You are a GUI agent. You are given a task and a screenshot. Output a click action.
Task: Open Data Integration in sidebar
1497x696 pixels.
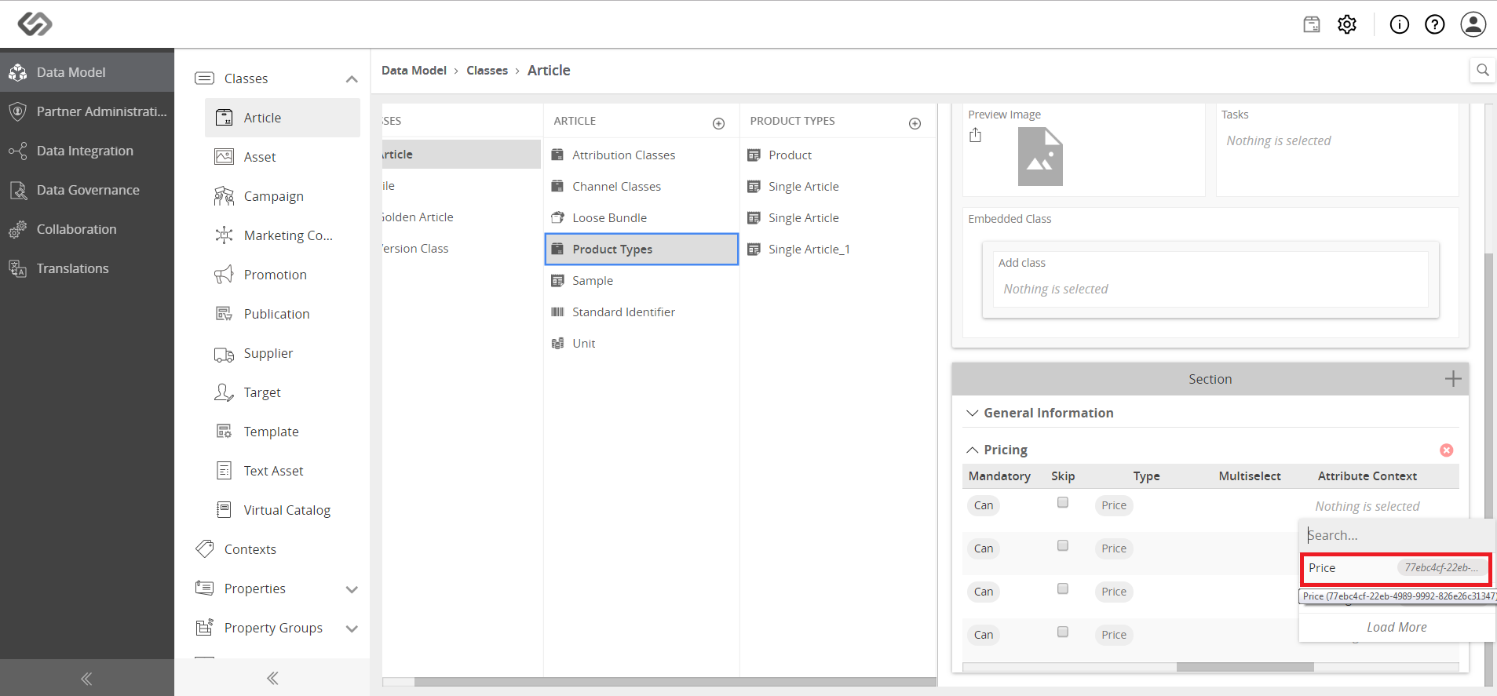click(87, 151)
